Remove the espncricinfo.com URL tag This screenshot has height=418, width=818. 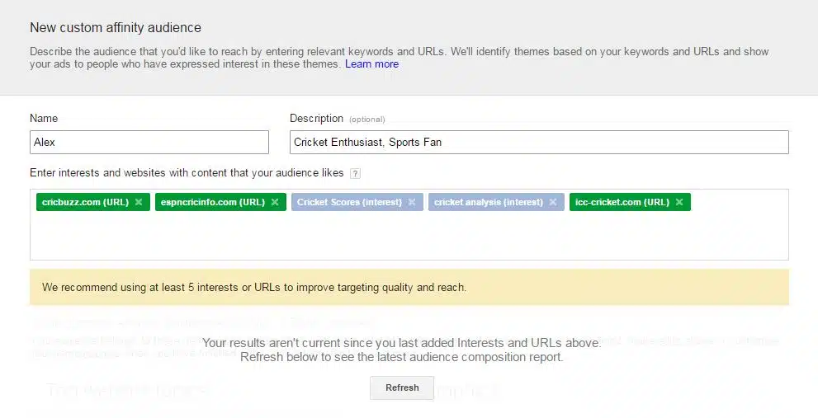point(275,202)
